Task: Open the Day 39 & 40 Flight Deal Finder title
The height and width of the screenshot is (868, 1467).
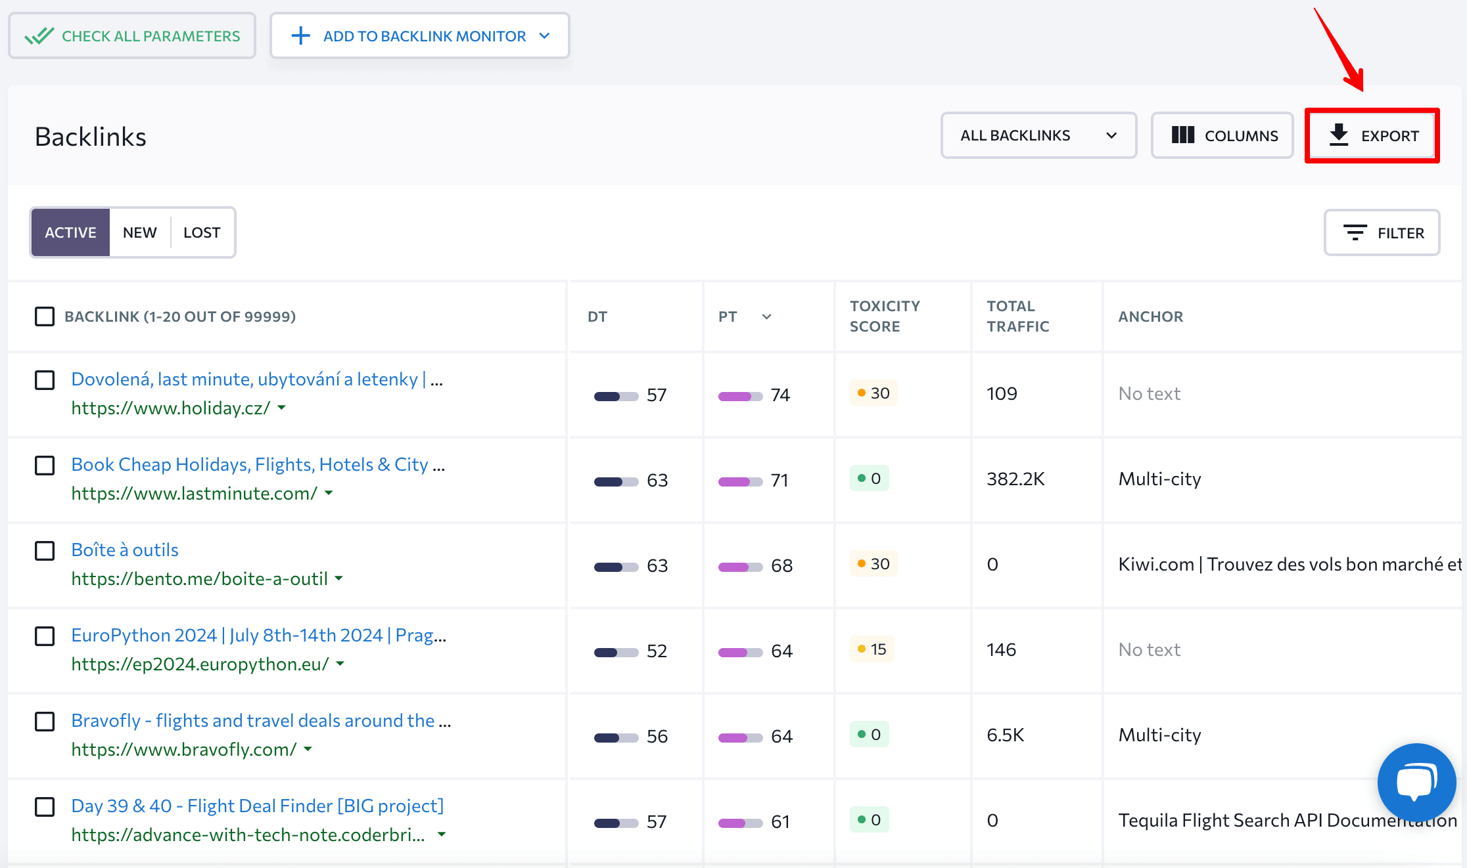Action: pyautogui.click(x=258, y=806)
